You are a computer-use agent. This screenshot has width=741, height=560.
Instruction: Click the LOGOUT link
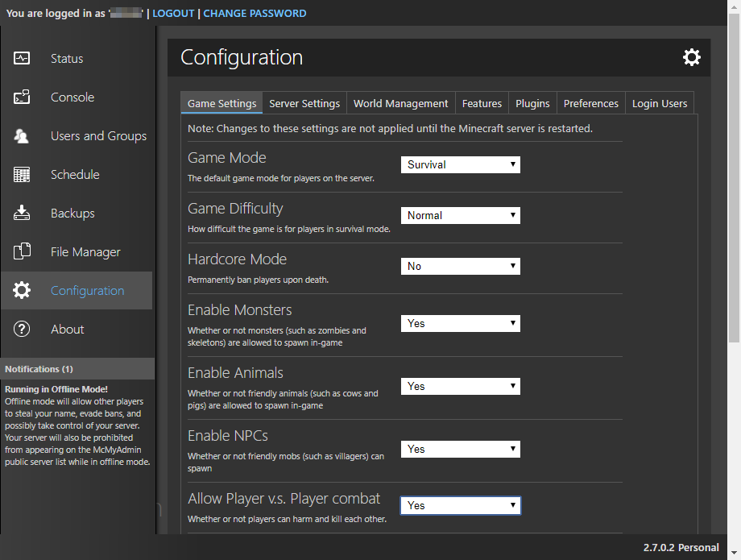click(173, 13)
